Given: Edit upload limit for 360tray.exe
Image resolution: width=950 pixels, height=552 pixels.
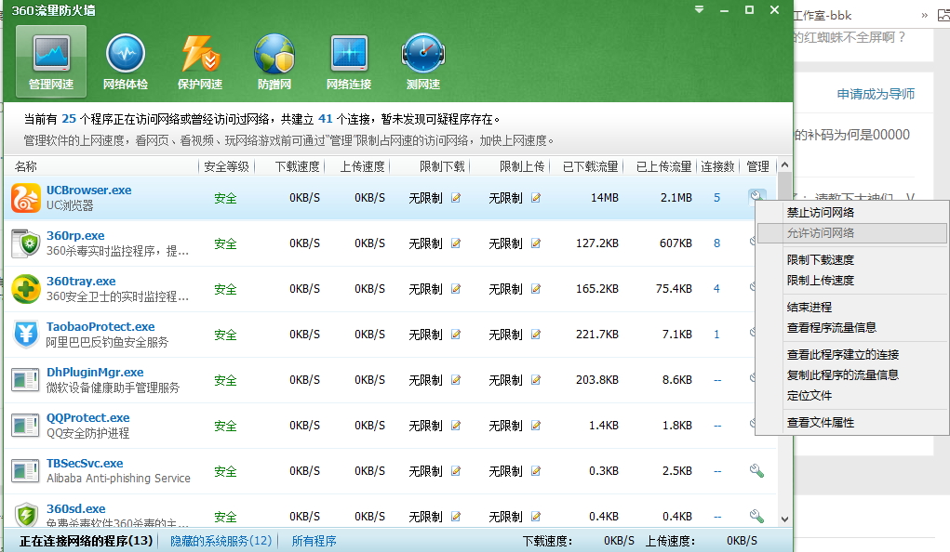Looking at the screenshot, I should point(536,289).
